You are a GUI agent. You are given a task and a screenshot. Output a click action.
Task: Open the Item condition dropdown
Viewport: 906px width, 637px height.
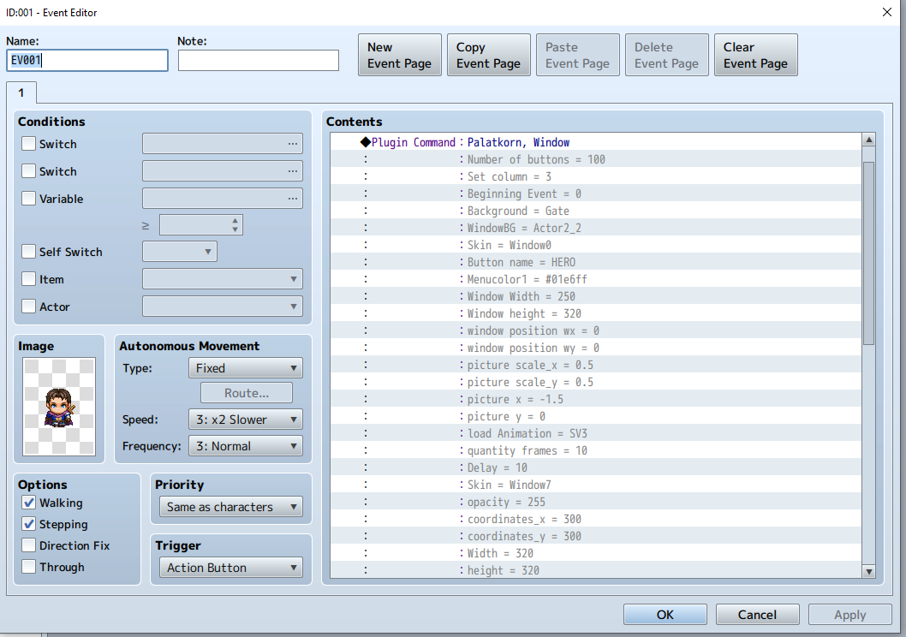(223, 279)
